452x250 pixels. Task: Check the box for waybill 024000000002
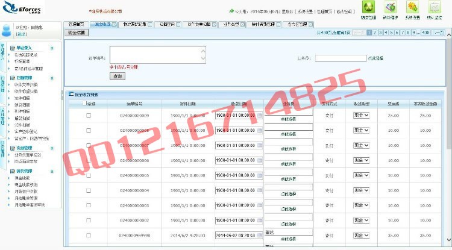[x=89, y=220]
